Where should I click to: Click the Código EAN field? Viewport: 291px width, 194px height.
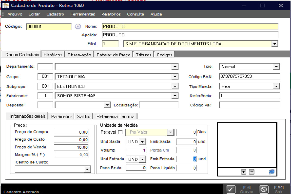(249, 76)
